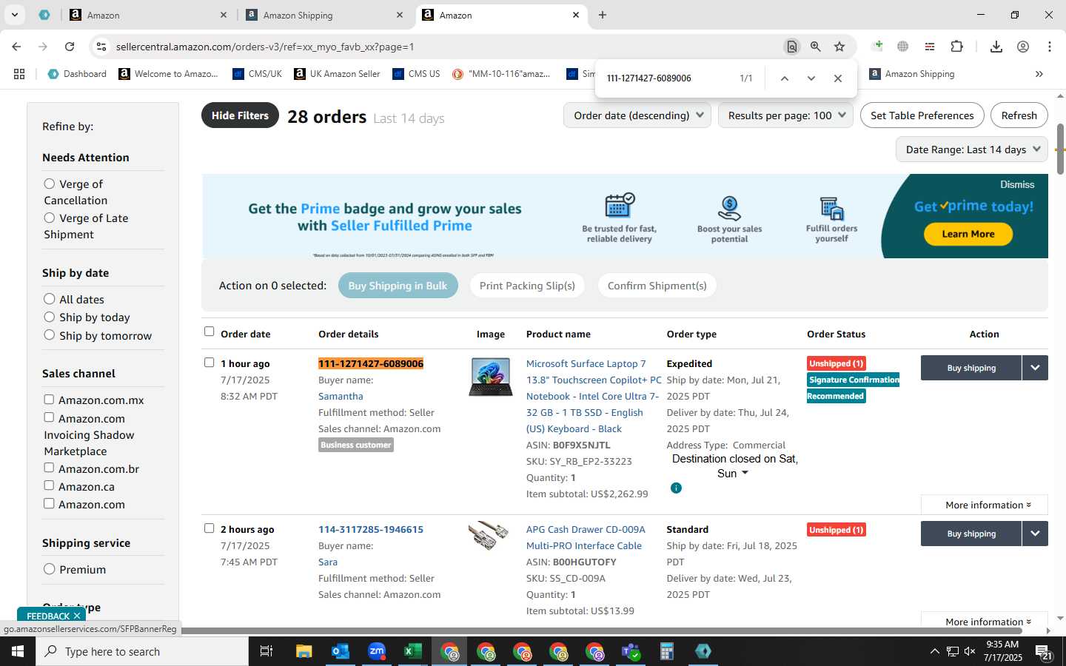
Task: Select All dates radio button
Action: (50, 299)
